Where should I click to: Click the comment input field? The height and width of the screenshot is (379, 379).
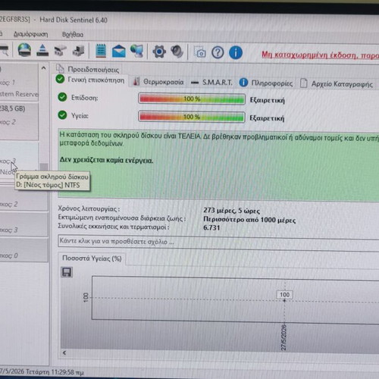coord(218,243)
